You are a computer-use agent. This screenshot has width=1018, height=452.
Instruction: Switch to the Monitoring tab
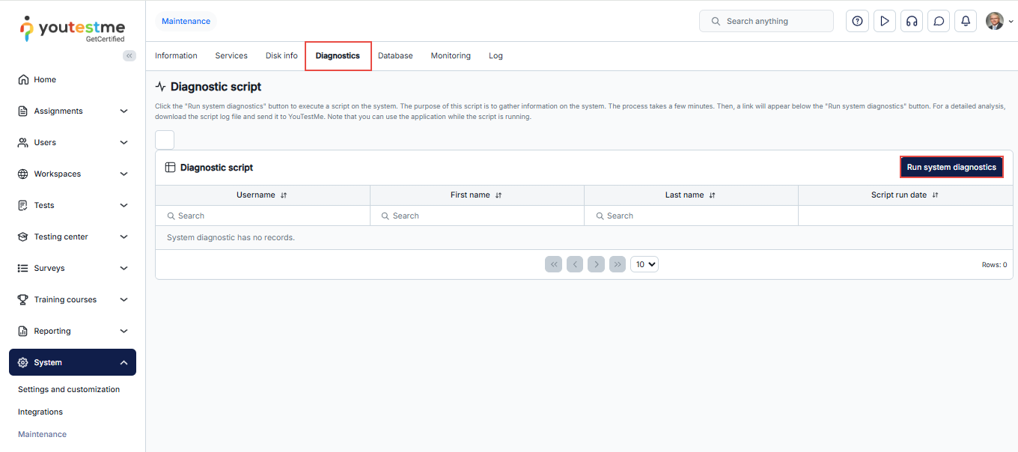pos(451,55)
